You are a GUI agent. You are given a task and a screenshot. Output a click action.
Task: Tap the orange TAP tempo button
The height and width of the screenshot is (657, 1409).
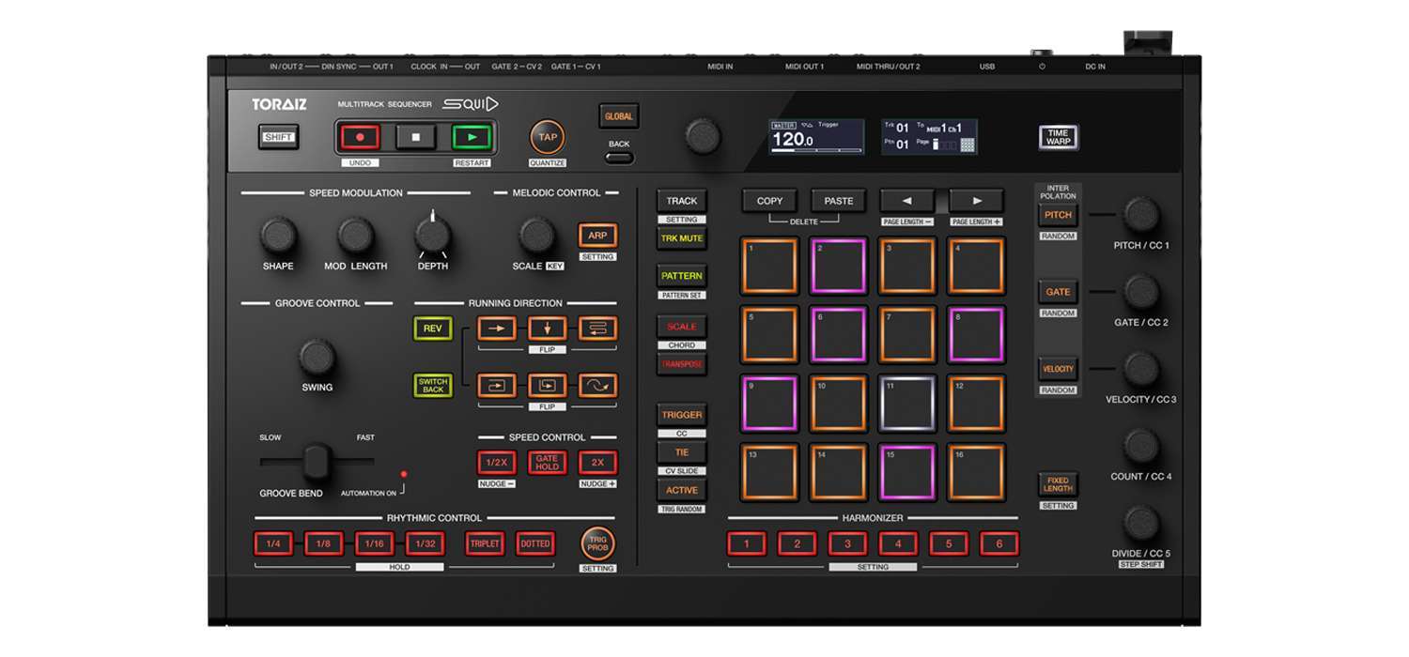[547, 137]
